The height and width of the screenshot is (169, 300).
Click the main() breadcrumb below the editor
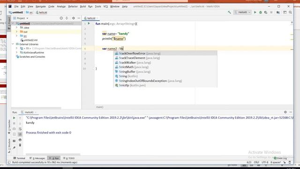tap(99, 107)
